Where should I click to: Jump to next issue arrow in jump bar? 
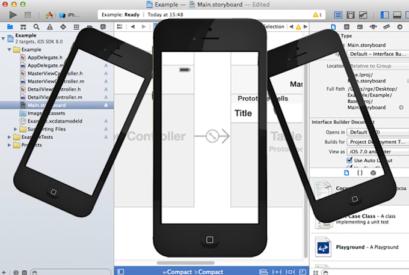306,26
